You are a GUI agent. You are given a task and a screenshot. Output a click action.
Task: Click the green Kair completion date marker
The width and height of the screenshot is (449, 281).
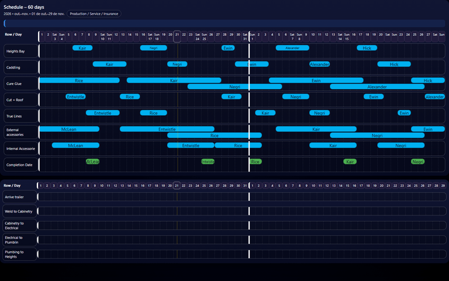click(x=350, y=162)
